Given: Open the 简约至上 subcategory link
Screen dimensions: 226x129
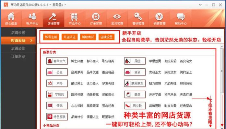Looking at the screenshot, I should pyautogui.click(x=186, y=72).
